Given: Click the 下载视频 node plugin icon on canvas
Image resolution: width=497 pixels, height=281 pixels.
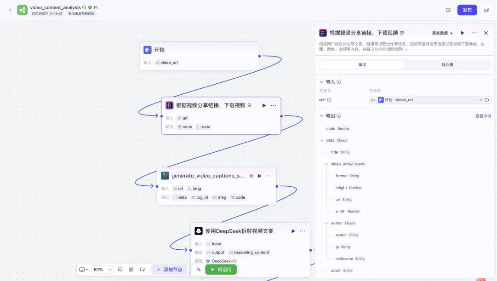Looking at the screenshot, I should pos(169,105).
